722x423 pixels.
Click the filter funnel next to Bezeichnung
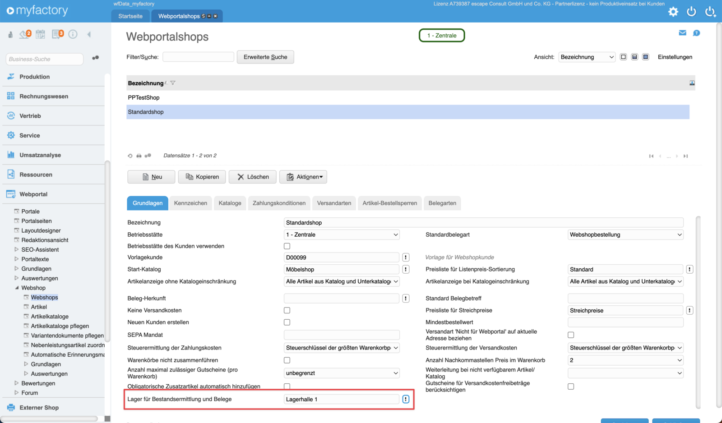173,83
